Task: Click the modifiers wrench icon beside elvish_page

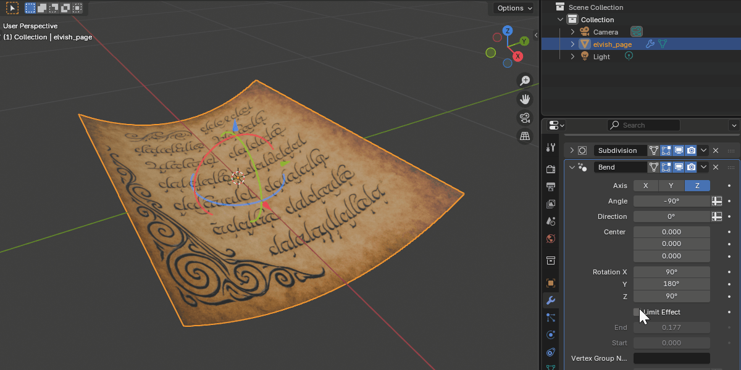Action: tap(650, 44)
